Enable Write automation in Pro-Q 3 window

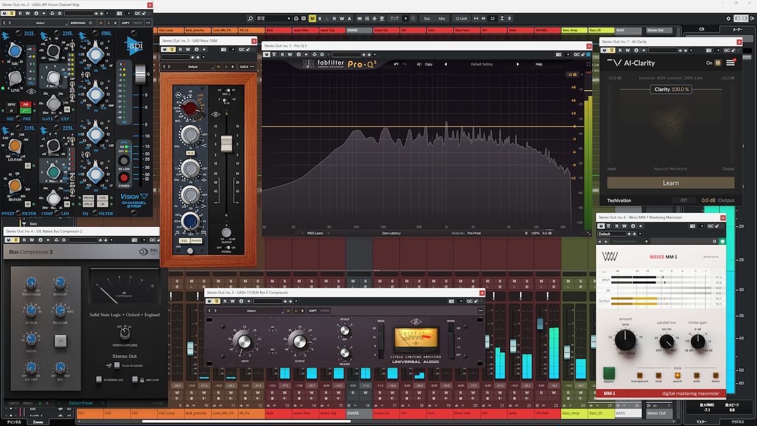[290, 54]
